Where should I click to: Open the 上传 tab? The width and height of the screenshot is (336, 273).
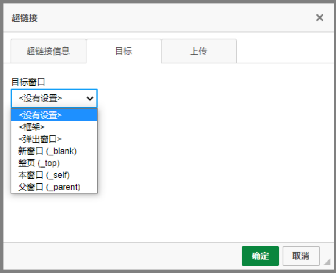198,51
